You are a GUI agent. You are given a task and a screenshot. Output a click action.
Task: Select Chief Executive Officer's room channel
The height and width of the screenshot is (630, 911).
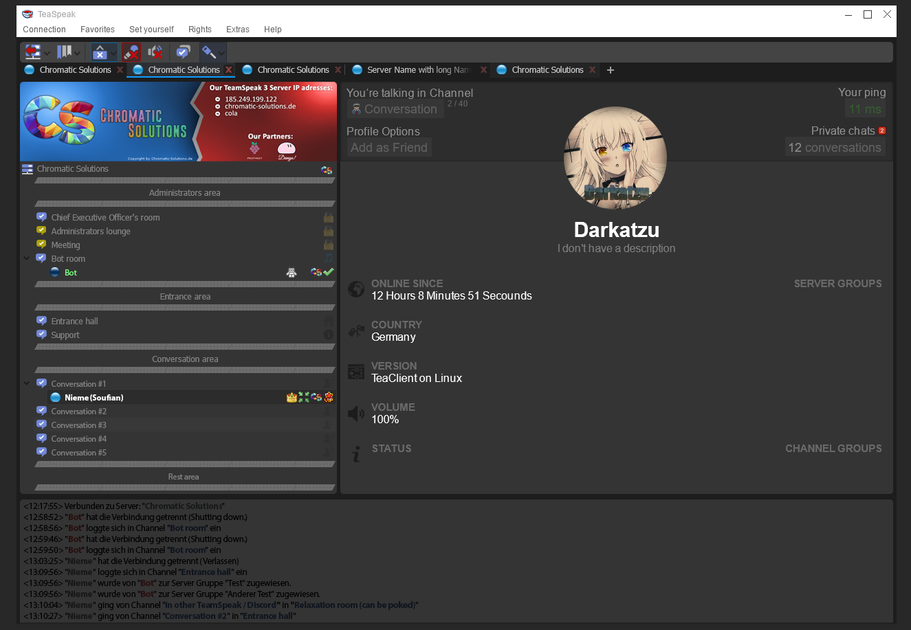[178, 218]
